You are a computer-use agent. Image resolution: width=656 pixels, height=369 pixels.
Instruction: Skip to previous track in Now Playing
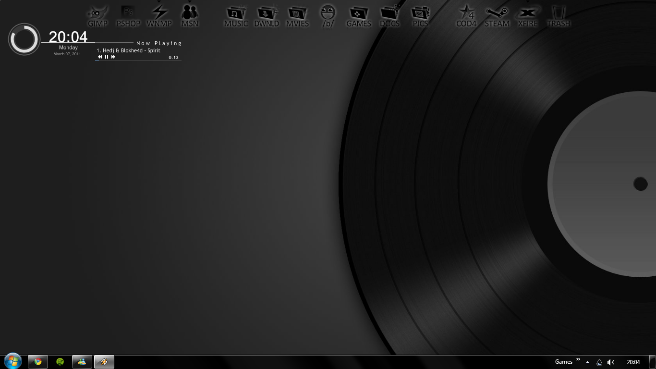pos(100,57)
